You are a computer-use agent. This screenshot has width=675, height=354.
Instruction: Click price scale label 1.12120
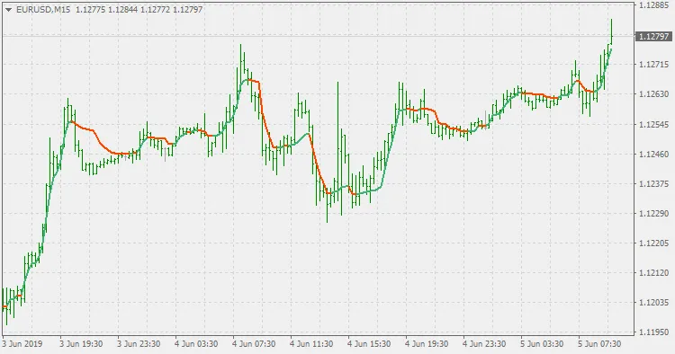pyautogui.click(x=653, y=273)
